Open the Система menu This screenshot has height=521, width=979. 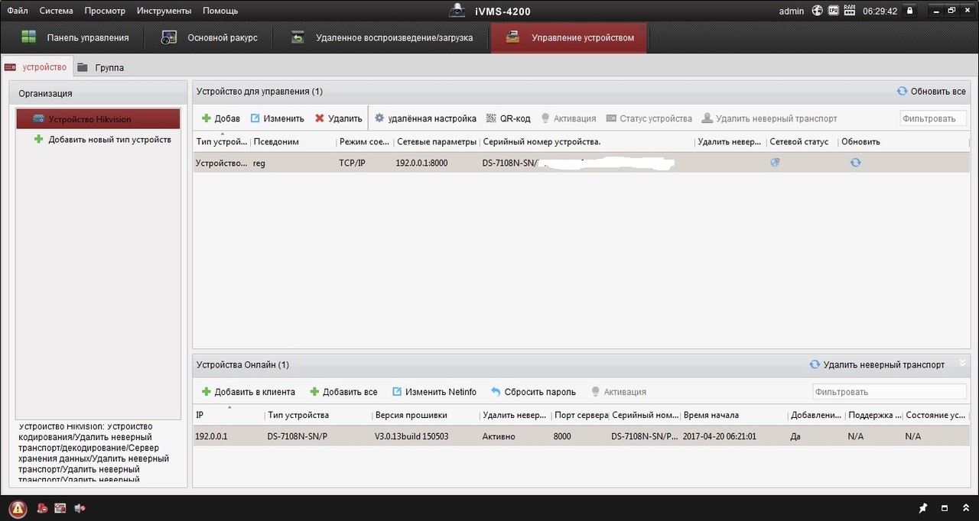coord(56,11)
